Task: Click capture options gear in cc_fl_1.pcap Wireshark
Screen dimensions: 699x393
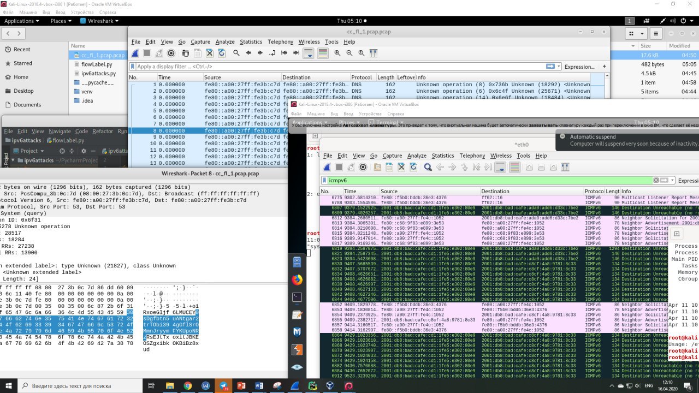Action: 171,53
